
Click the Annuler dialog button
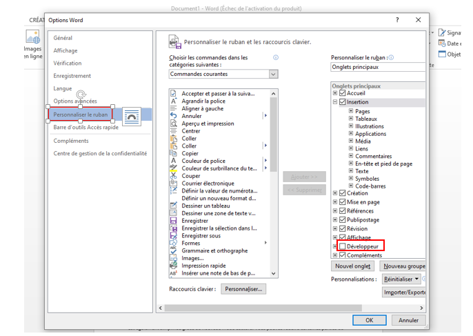point(408,320)
